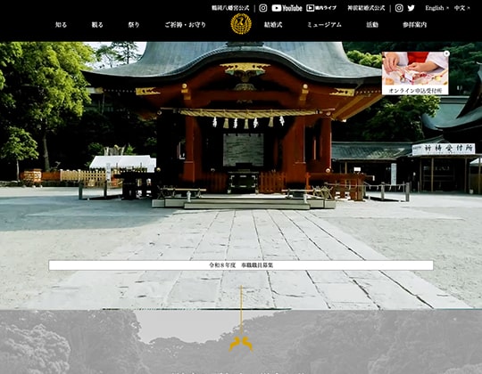Click the golden doves scroll icon
Viewport: 482px width, 374px height.
[241, 344]
